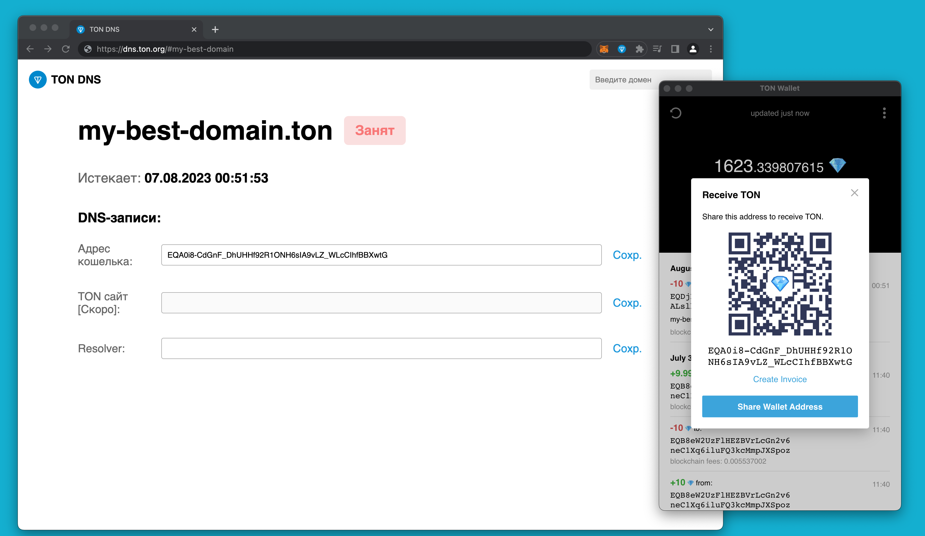Open the Chrome three-dot menu
Image resolution: width=925 pixels, height=536 pixels.
711,49
